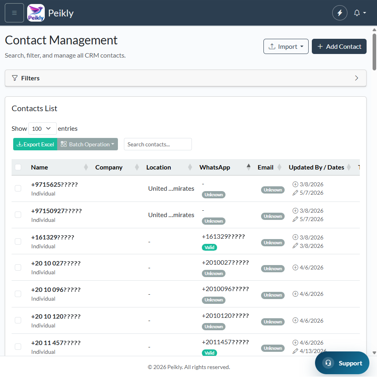Click created-date icon for +20 10 027?????

[295, 267]
